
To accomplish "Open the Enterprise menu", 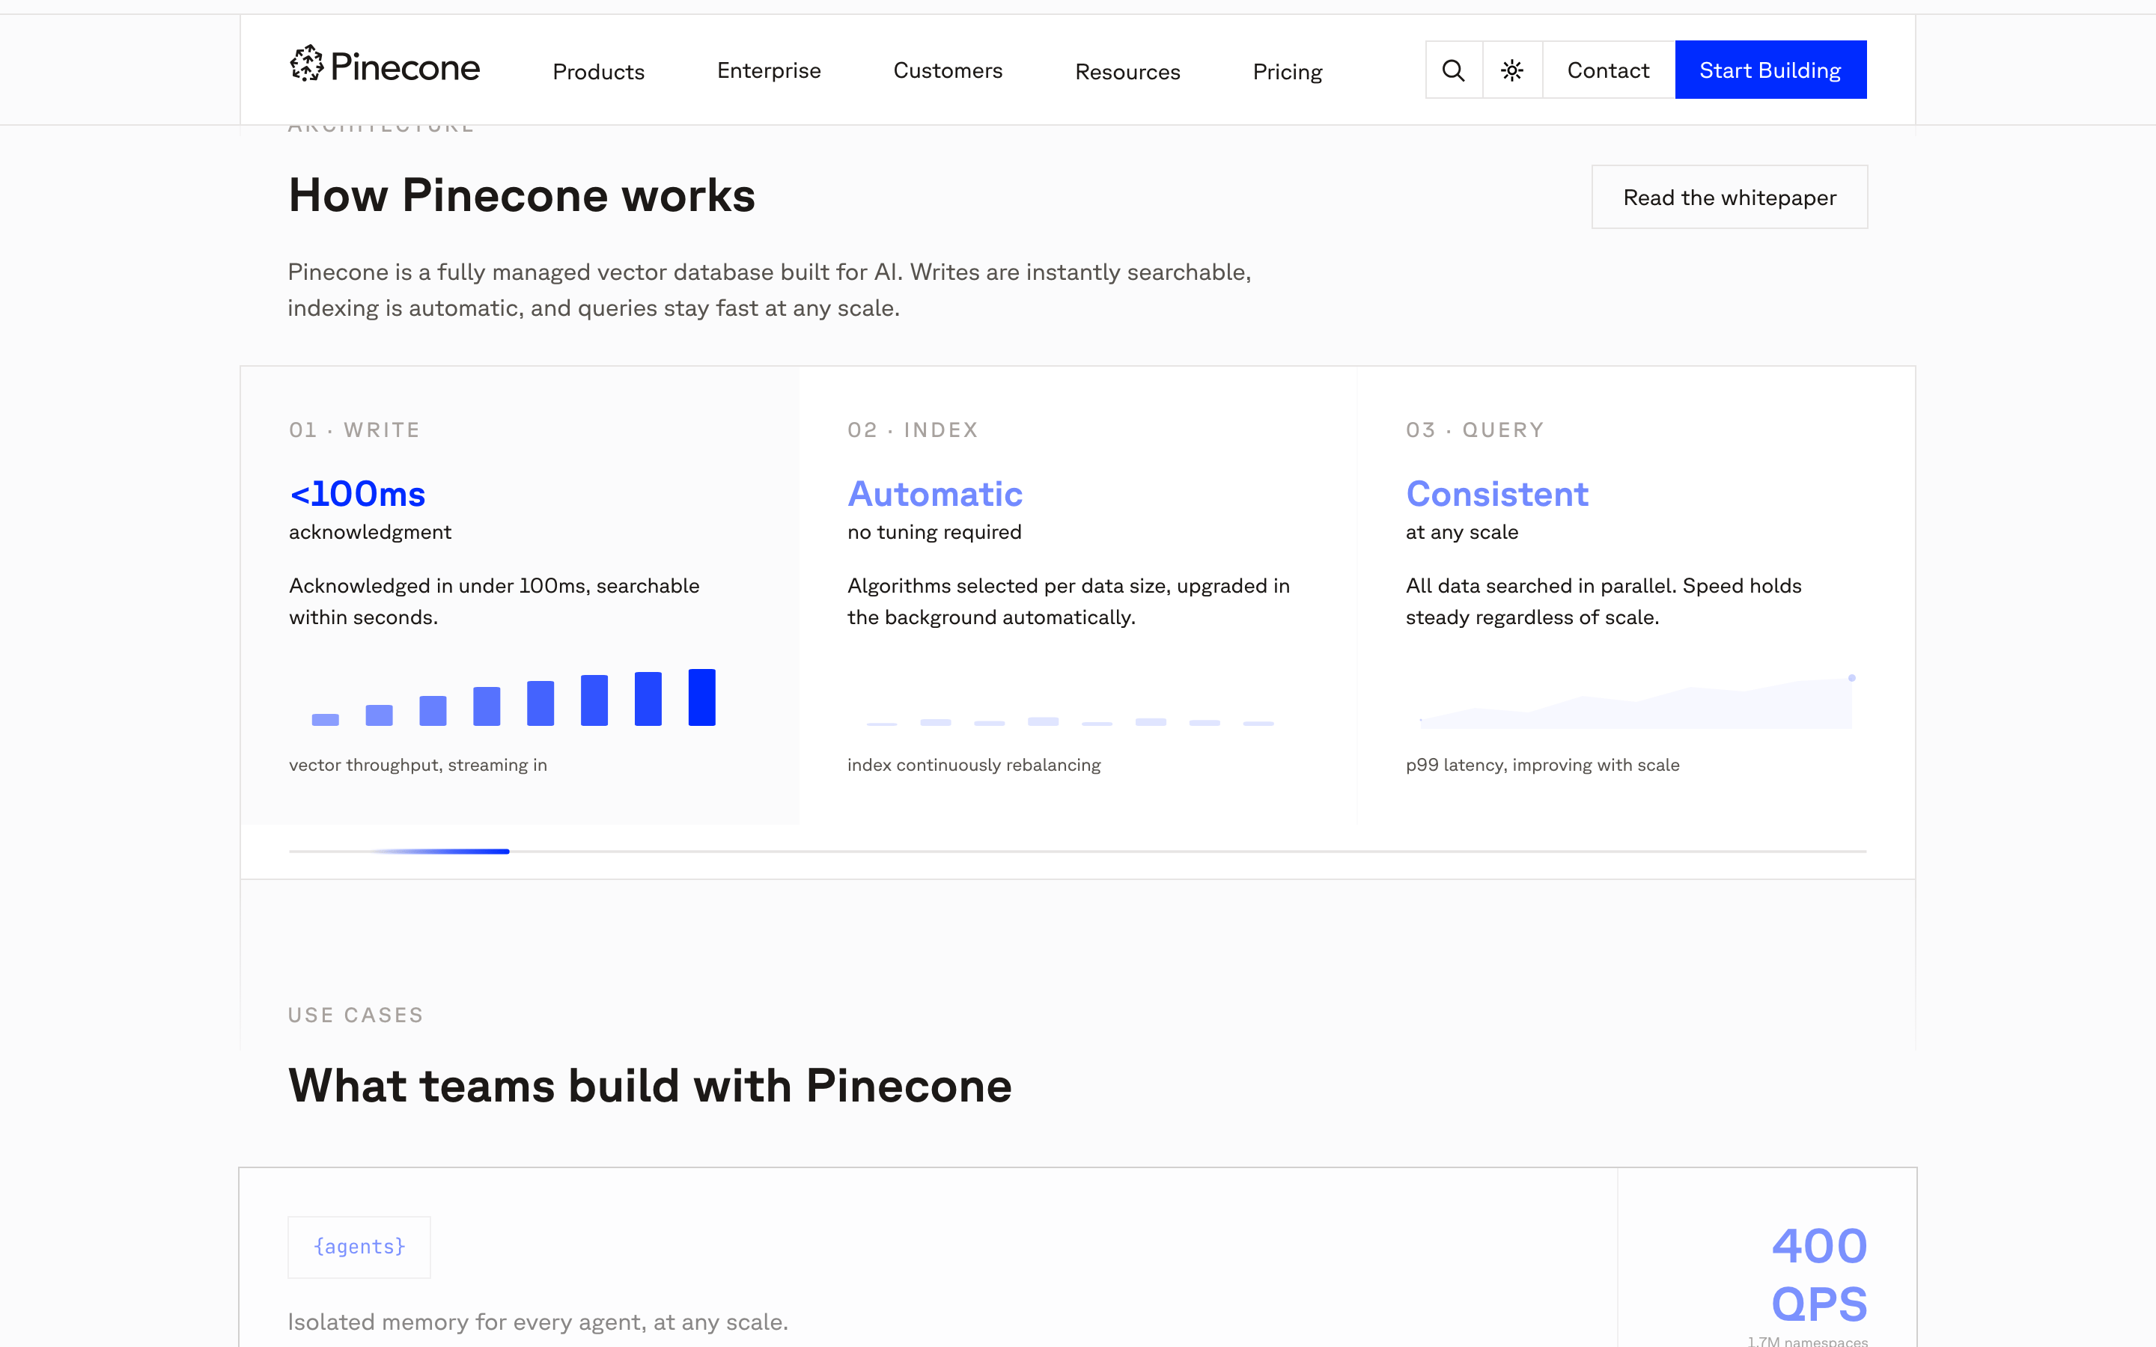I will (x=769, y=70).
